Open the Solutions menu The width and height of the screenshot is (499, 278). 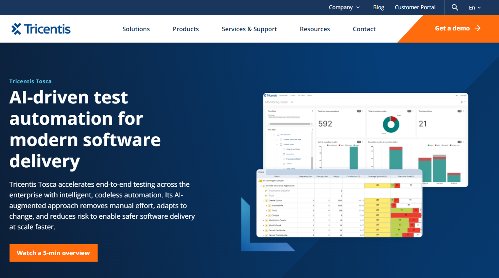point(136,29)
